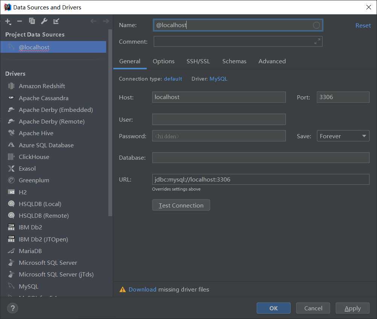Click the Cancel button
Viewport: 377px width, 319px height.
point(313,308)
